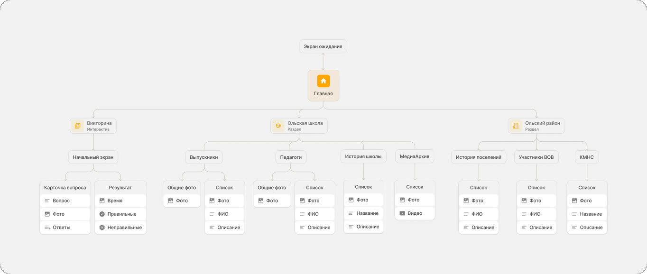
Task: Click the checkmark icon next to Правильные
Action: [x=102, y=214]
